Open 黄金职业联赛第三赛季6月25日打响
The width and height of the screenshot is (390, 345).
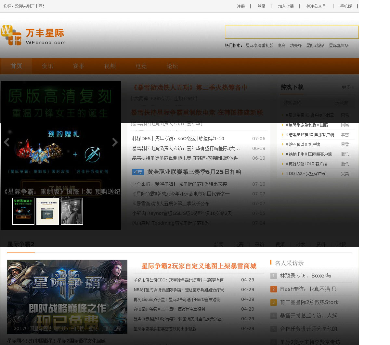click(x=194, y=172)
